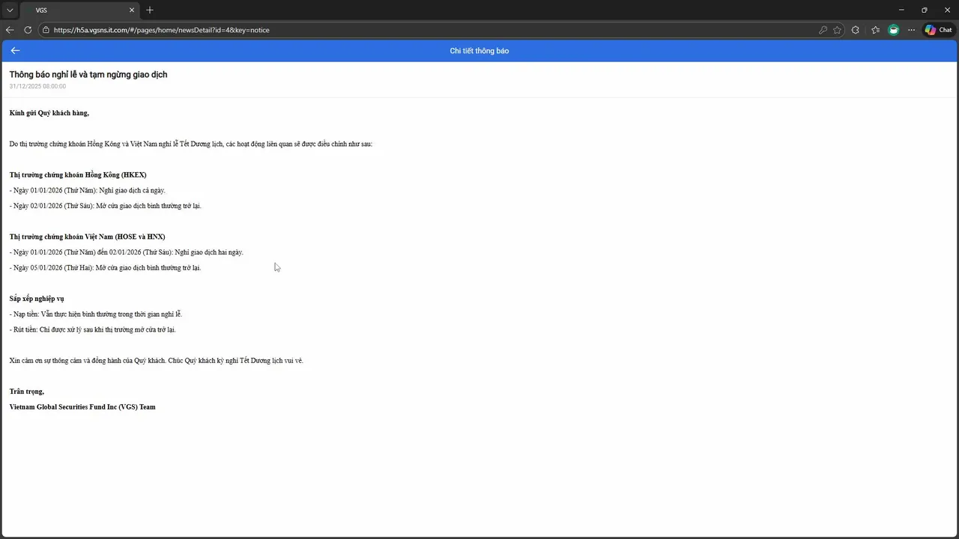Click the intro sentence starting 'Do thị trường chứng khoán'
This screenshot has height=539, width=959.
191,144
